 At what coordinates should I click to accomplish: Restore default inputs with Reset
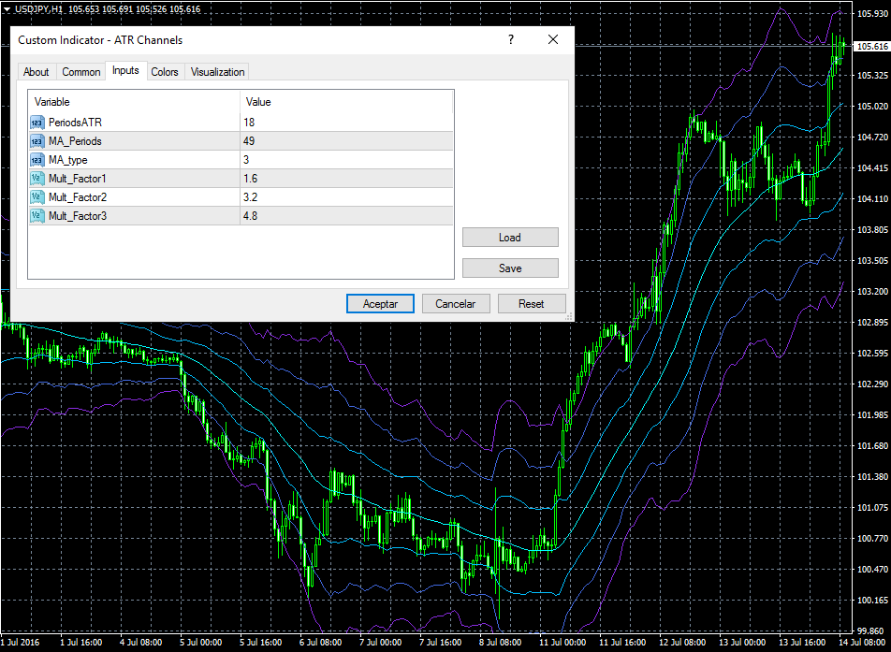pyautogui.click(x=532, y=303)
